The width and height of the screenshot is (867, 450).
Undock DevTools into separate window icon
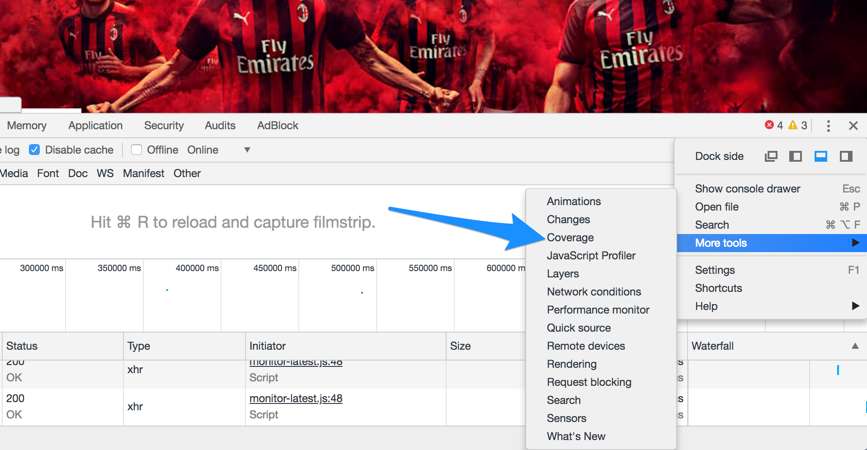click(x=771, y=156)
